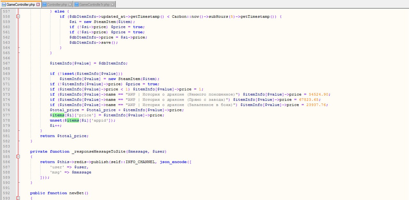
Task: Place cursor on the price value 54524.90
Action: tap(319, 95)
